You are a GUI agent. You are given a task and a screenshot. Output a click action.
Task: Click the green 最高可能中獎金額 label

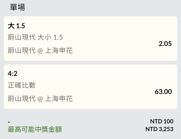pos(35,130)
